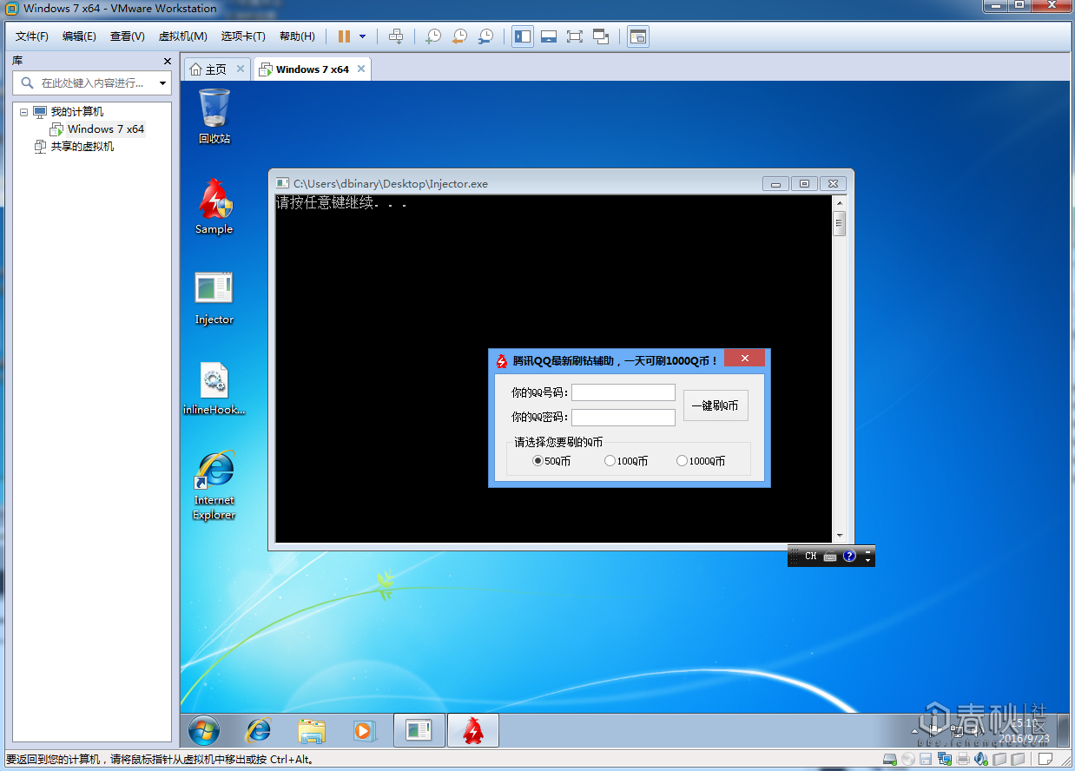This screenshot has height=771, width=1075.
Task: Click the CD/DVD drive status icon
Action: pos(908,760)
